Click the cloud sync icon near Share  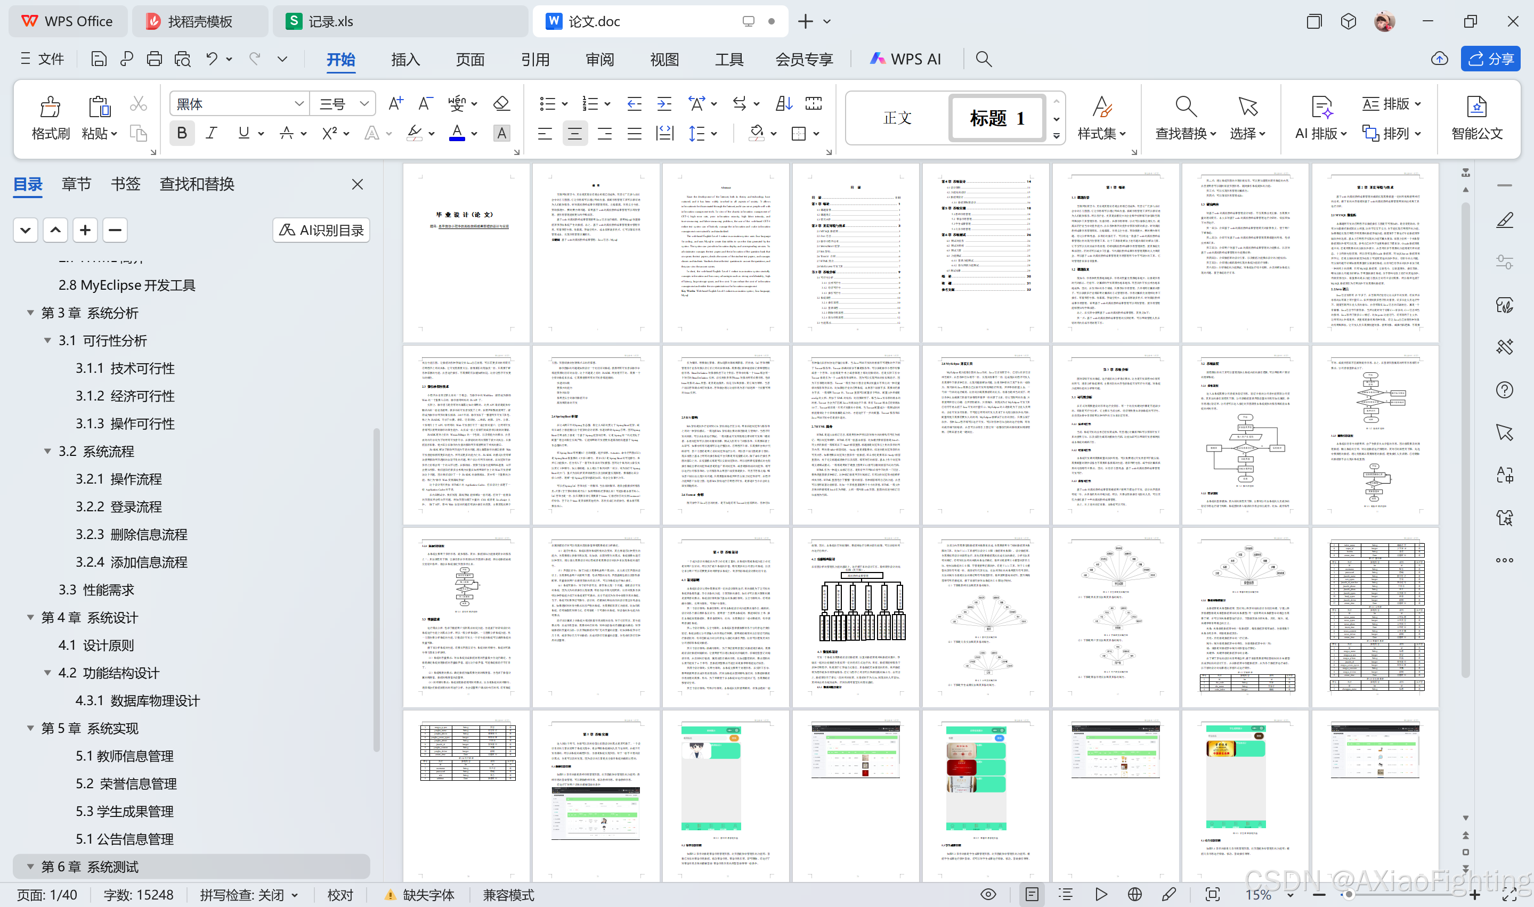pos(1439,59)
